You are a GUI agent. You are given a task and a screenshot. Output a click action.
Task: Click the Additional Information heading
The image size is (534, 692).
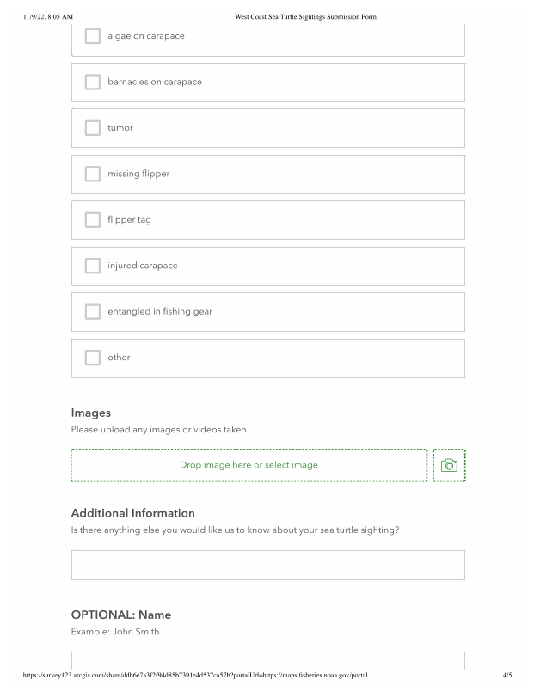pyautogui.click(x=133, y=513)
